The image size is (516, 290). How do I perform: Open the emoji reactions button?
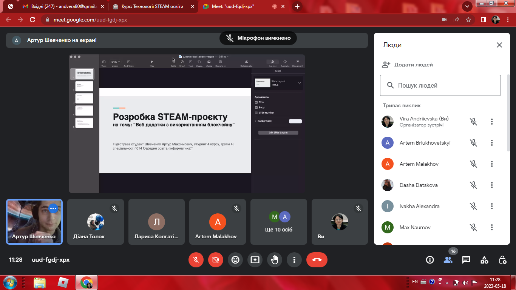click(235, 260)
